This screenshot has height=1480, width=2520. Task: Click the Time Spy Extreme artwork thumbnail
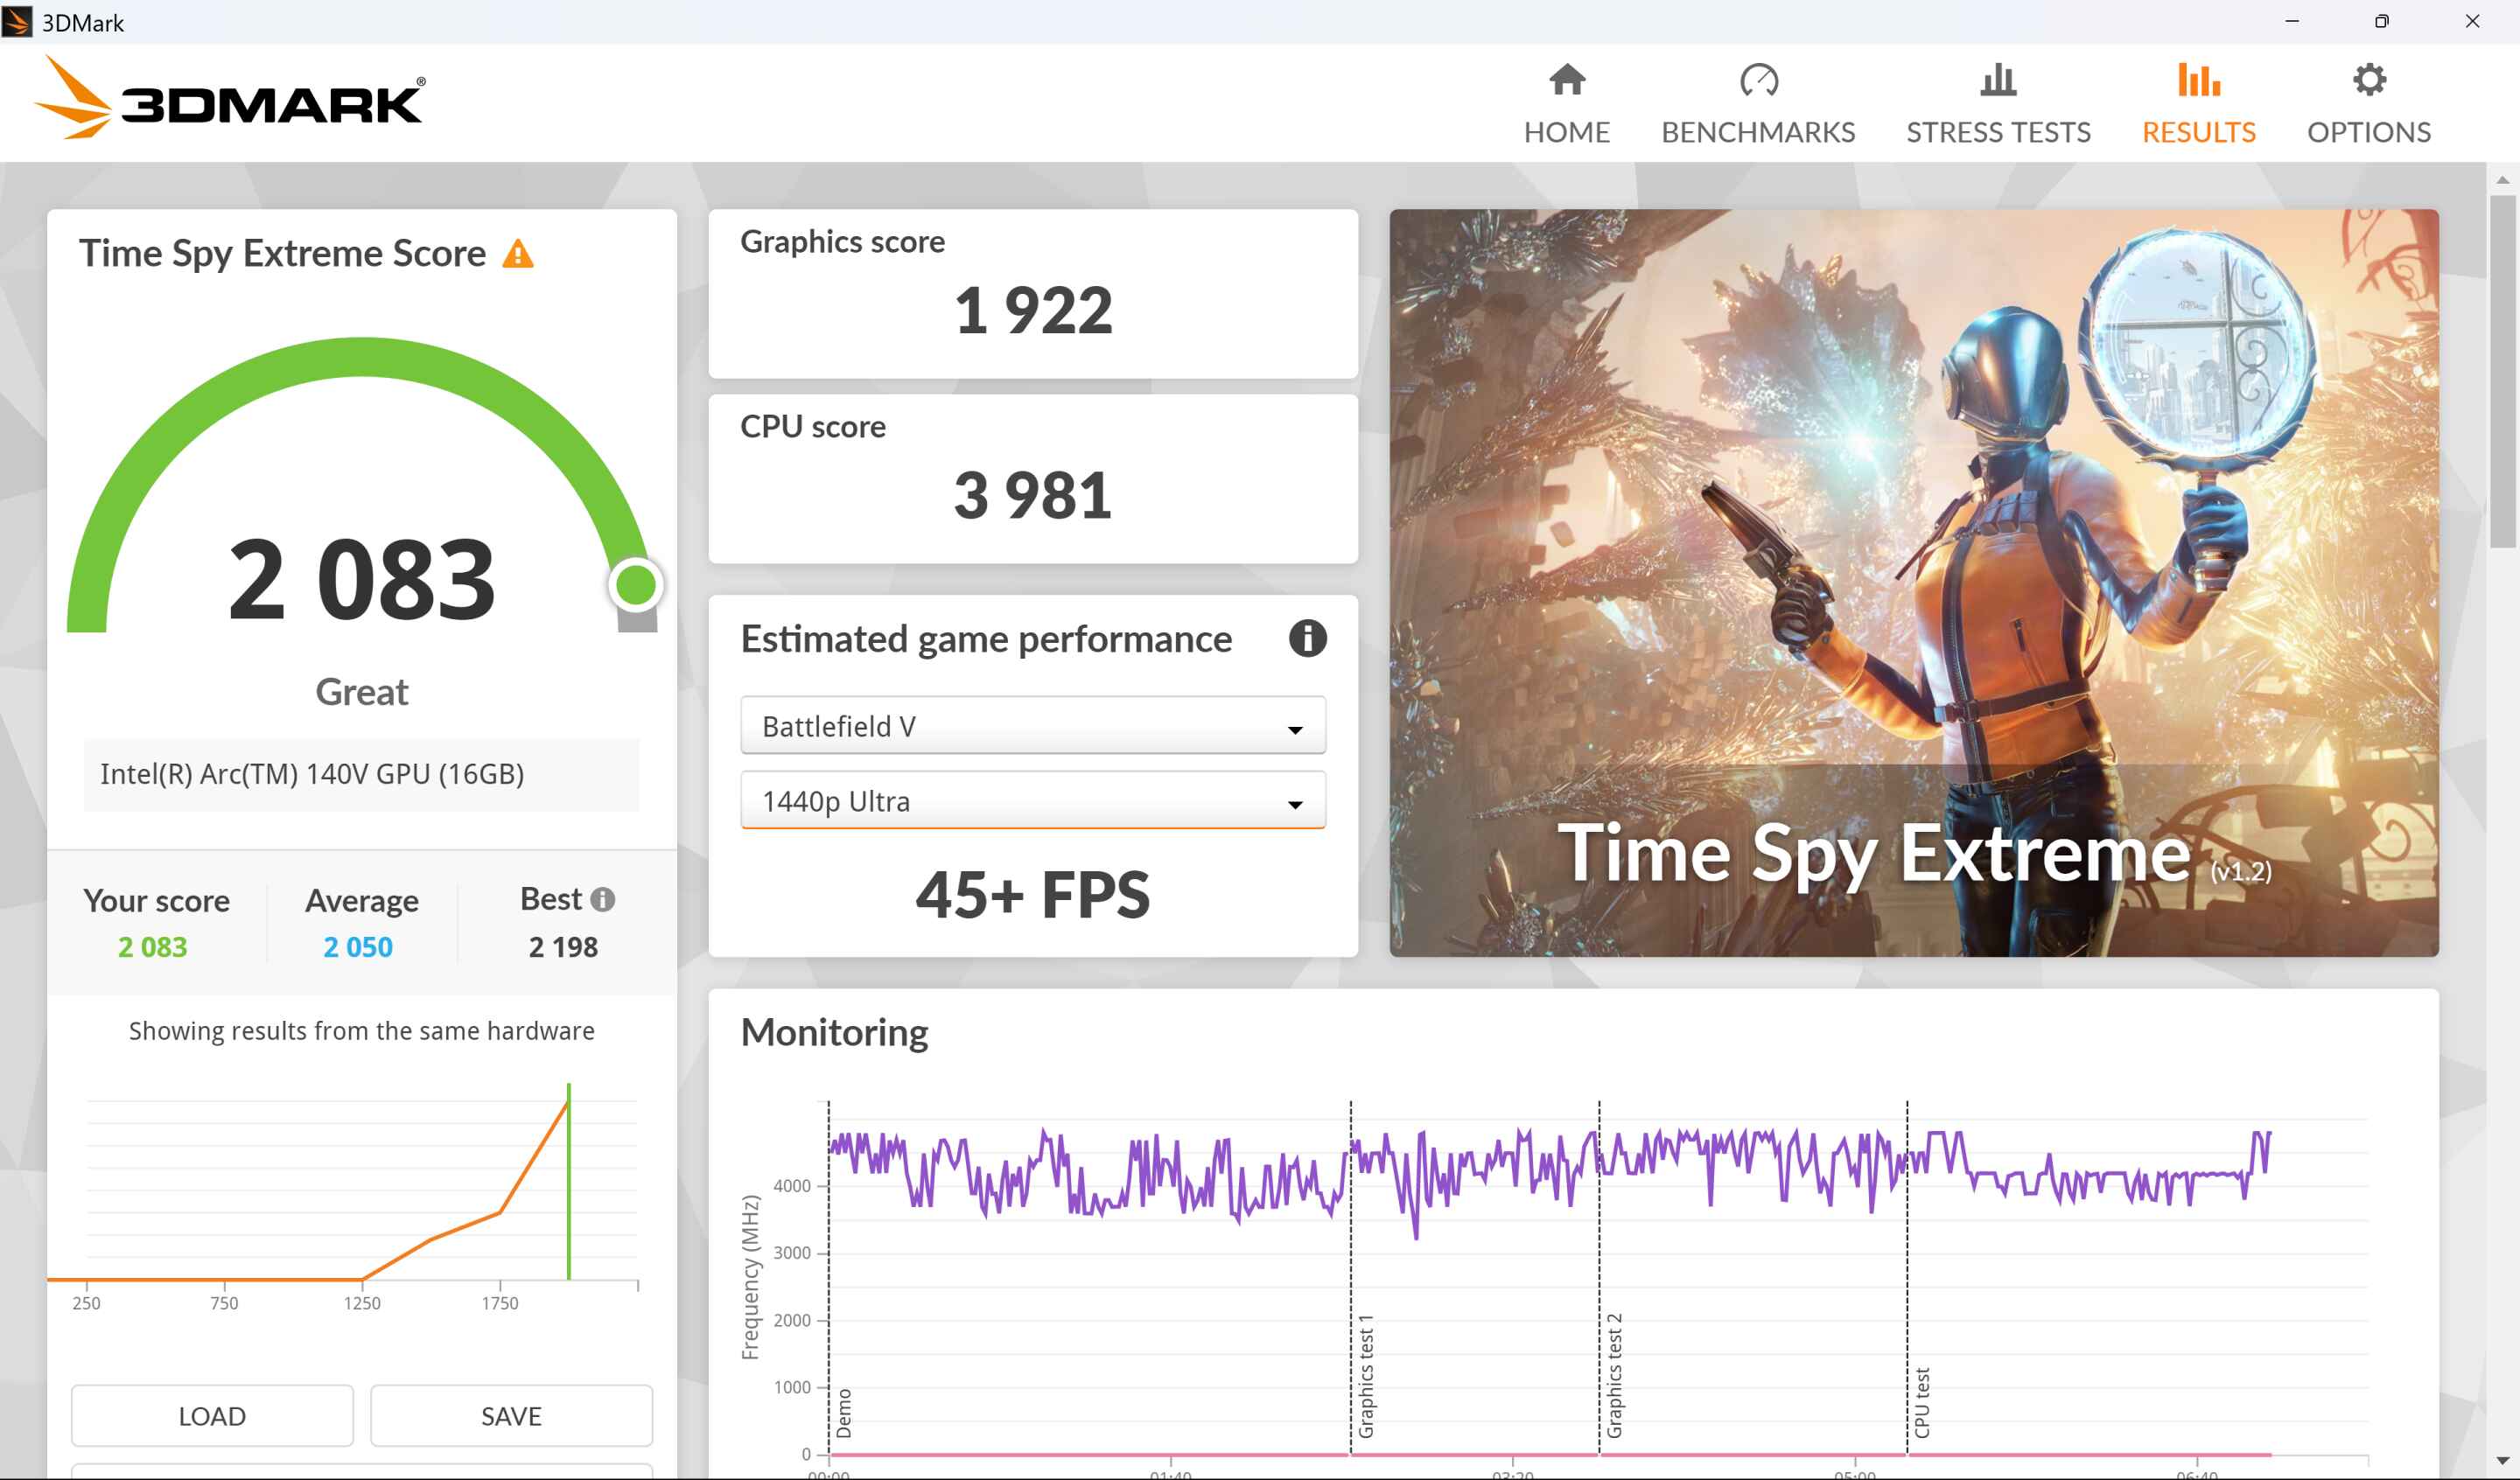(1913, 582)
